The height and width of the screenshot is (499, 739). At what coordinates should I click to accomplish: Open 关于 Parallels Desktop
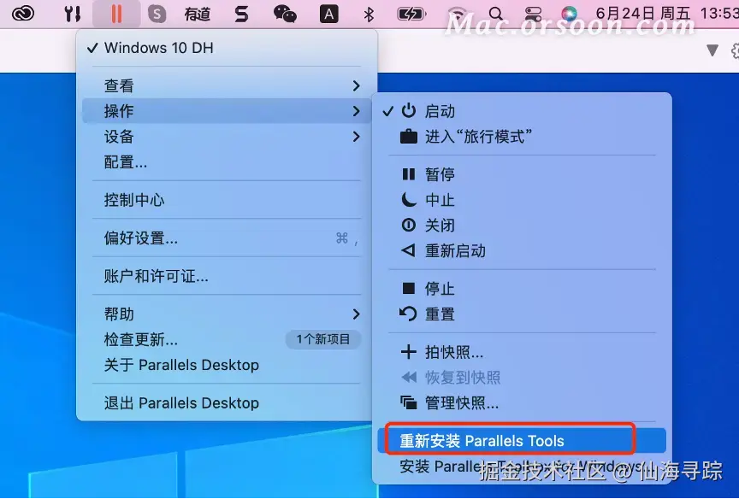(x=227, y=365)
